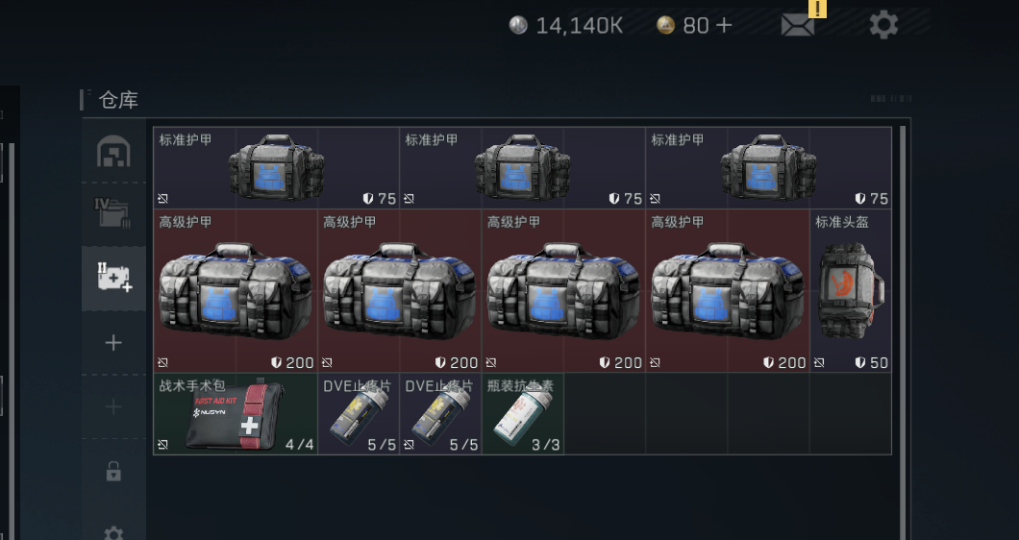Select the 战术手术包 first aid kit
This screenshot has height=540, width=1019.
(x=236, y=414)
